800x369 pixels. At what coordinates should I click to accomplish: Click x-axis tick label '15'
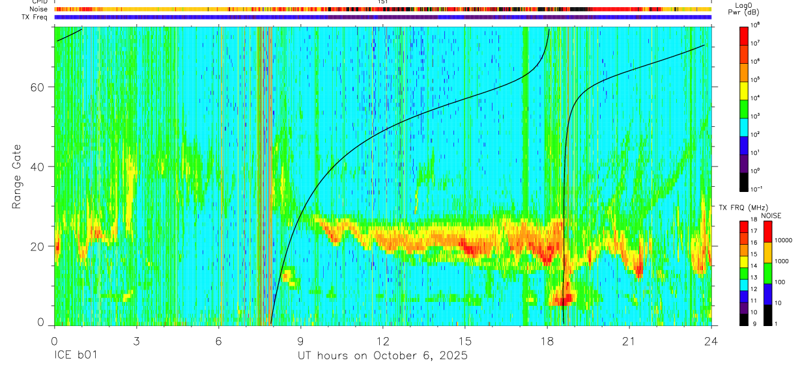click(465, 340)
